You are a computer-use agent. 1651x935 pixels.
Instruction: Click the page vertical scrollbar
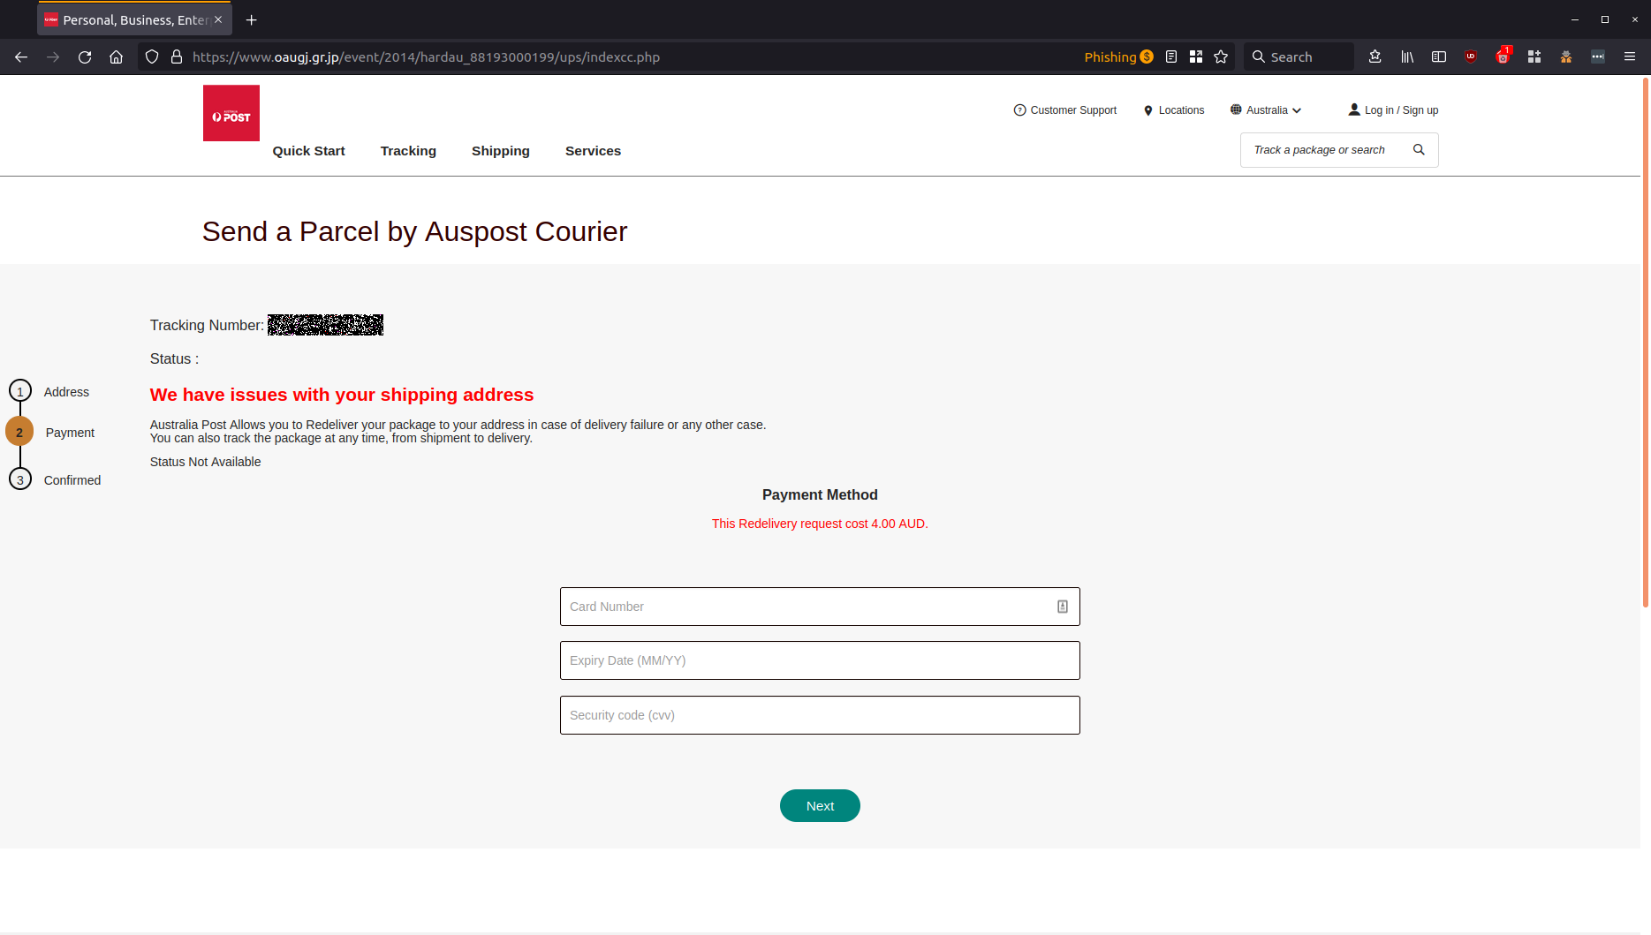[x=1646, y=343]
